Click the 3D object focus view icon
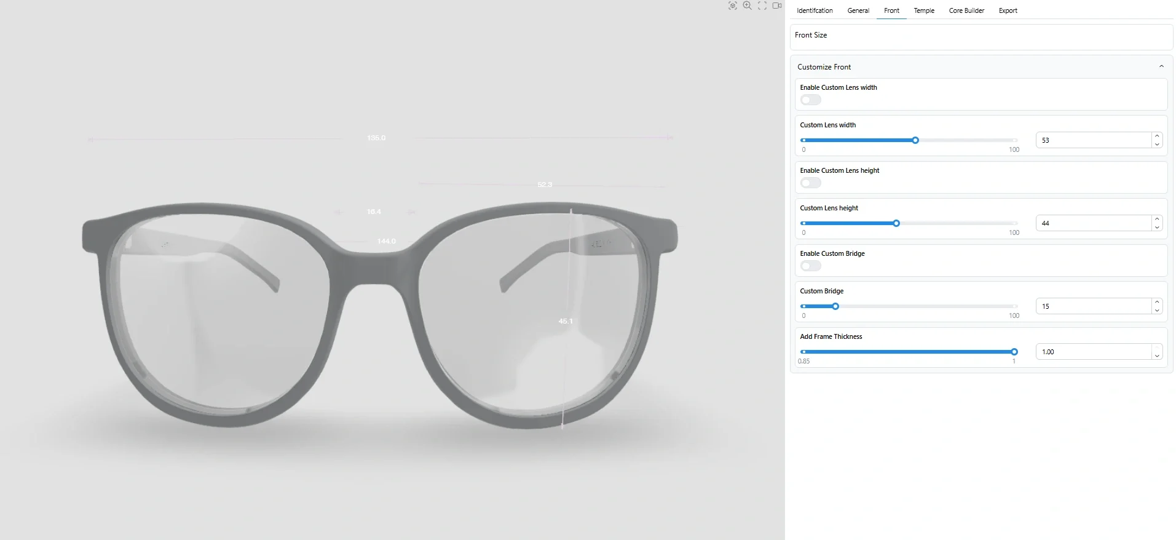Image resolution: width=1176 pixels, height=540 pixels. [x=732, y=6]
